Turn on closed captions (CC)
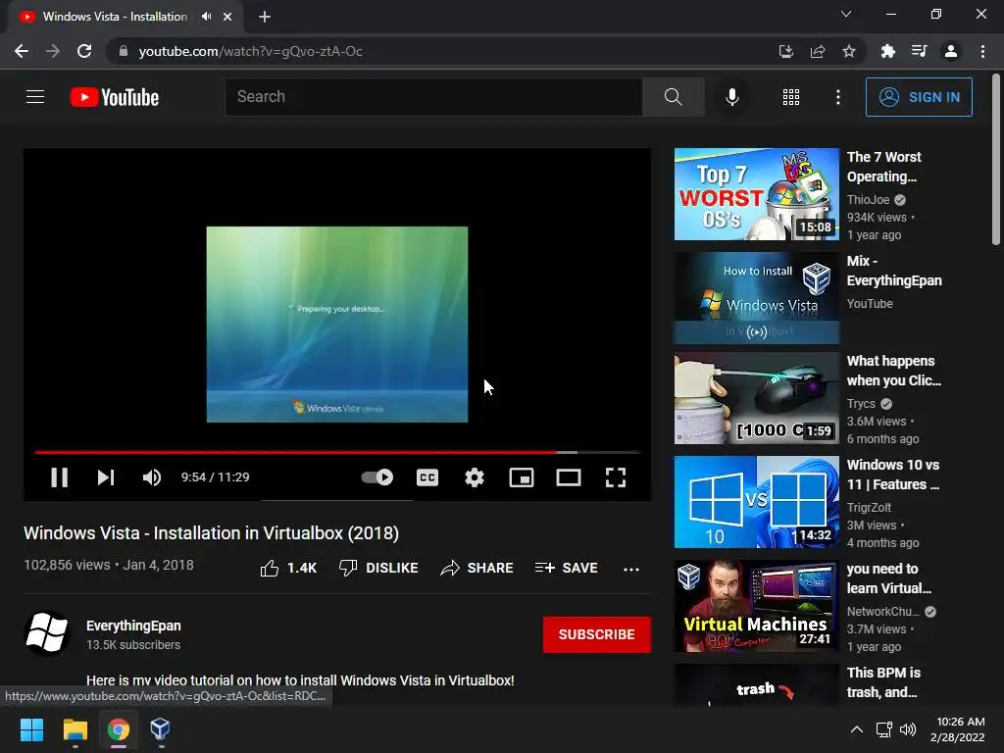 (427, 477)
